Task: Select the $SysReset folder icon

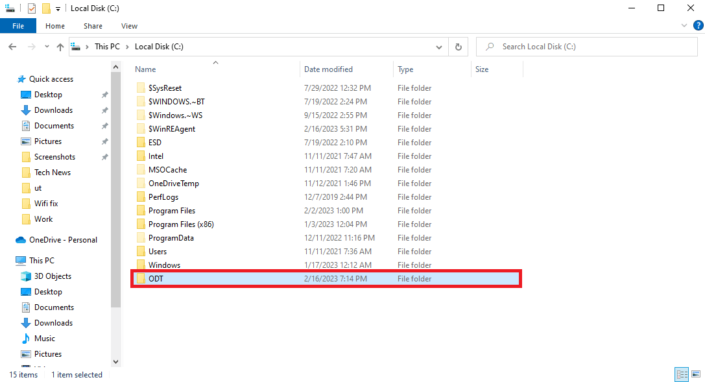Action: [141, 88]
